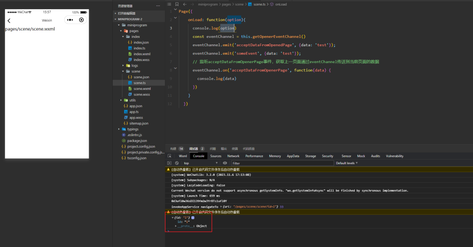Click the bookmark icon in editor toolbar
Image resolution: width=473 pixels, height=247 pixels.
tap(177, 4)
